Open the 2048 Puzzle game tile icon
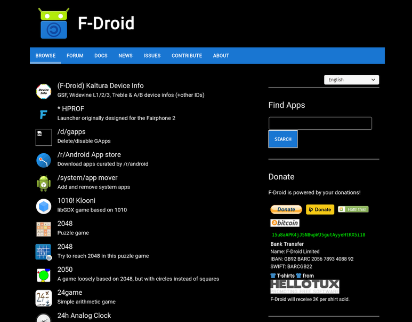The height and width of the screenshot is (322, 412). coord(44,229)
